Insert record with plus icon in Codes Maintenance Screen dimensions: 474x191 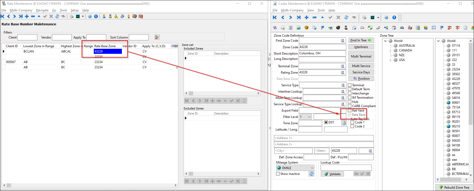(x=307, y=17)
